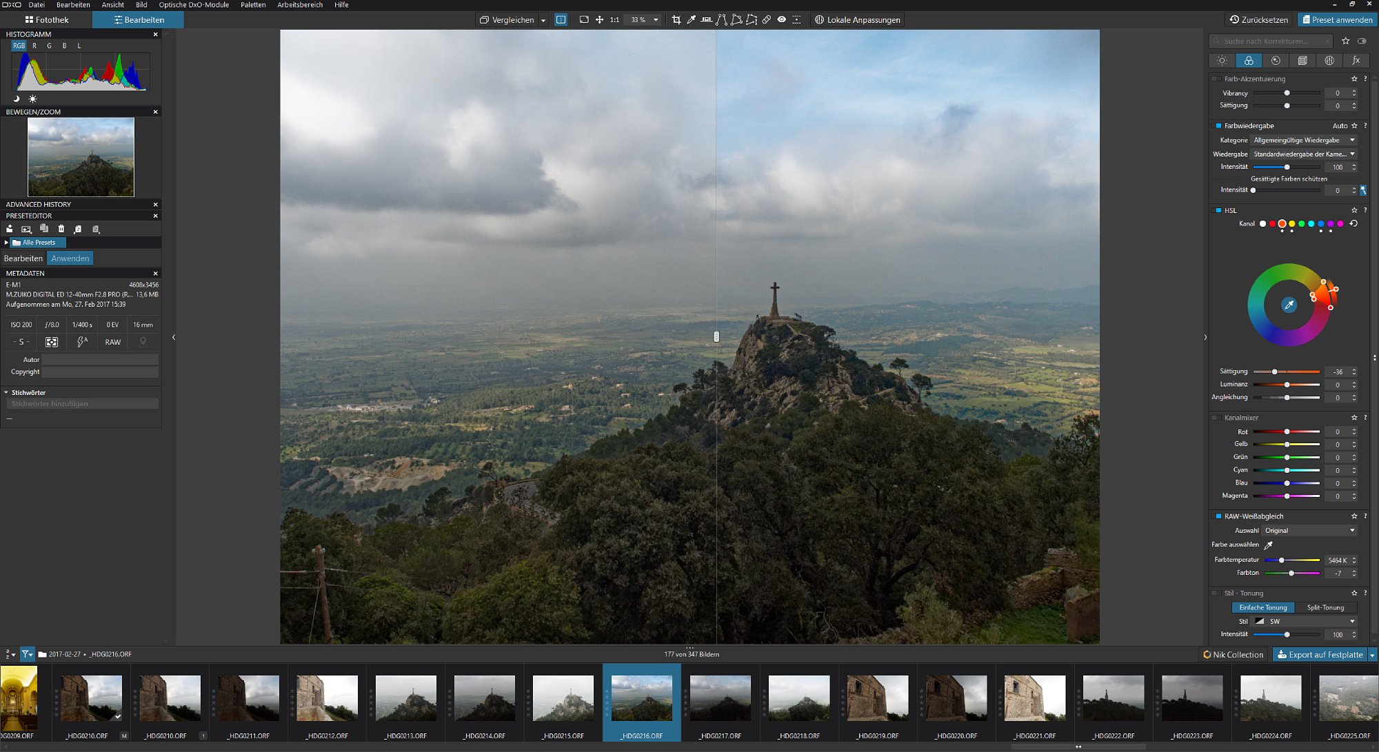Click the highlight clipping sun icon
This screenshot has width=1379, height=752.
pyautogui.click(x=32, y=99)
